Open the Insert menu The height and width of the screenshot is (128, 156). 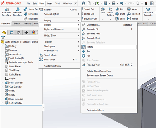pos(50,4)
